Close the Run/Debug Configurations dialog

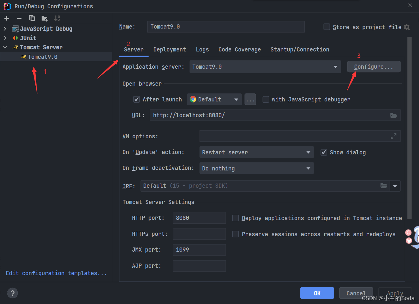(410, 5)
